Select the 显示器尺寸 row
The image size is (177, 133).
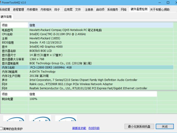87,55
